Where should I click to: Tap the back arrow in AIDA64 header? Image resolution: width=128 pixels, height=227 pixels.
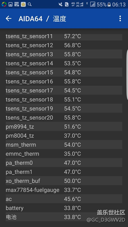pos(8,19)
